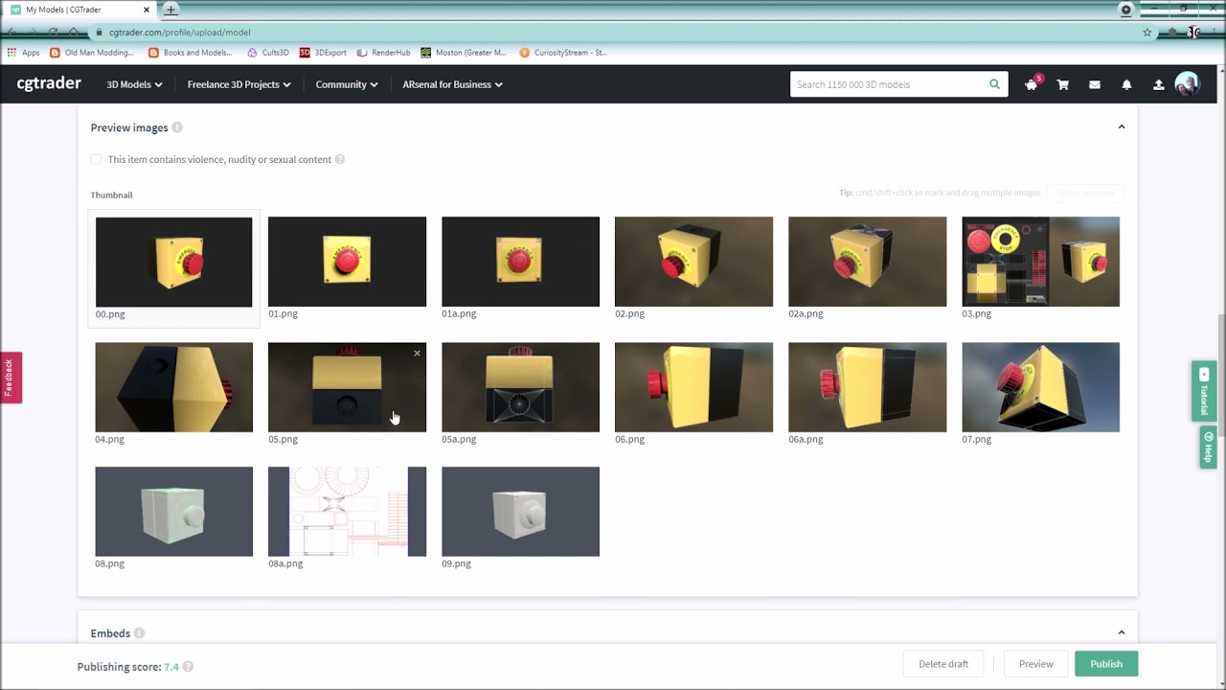Open the ARsenal for Business dropdown
Viewport: 1226px width, 690px height.
pos(452,84)
